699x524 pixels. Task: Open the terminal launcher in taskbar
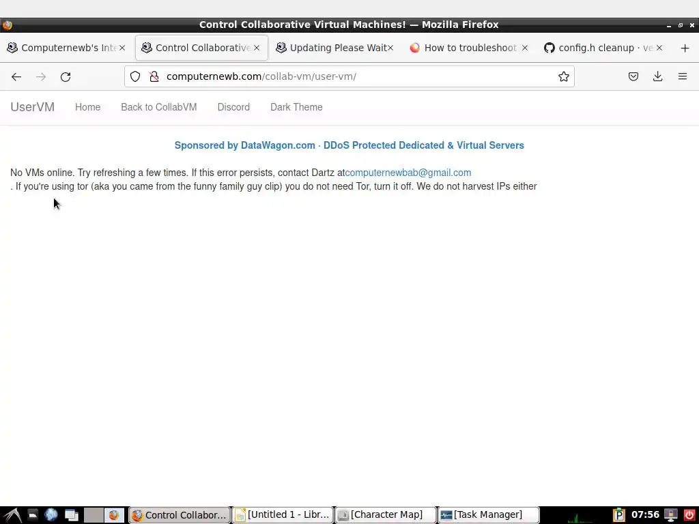(33, 515)
